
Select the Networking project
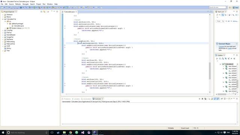click(10, 42)
